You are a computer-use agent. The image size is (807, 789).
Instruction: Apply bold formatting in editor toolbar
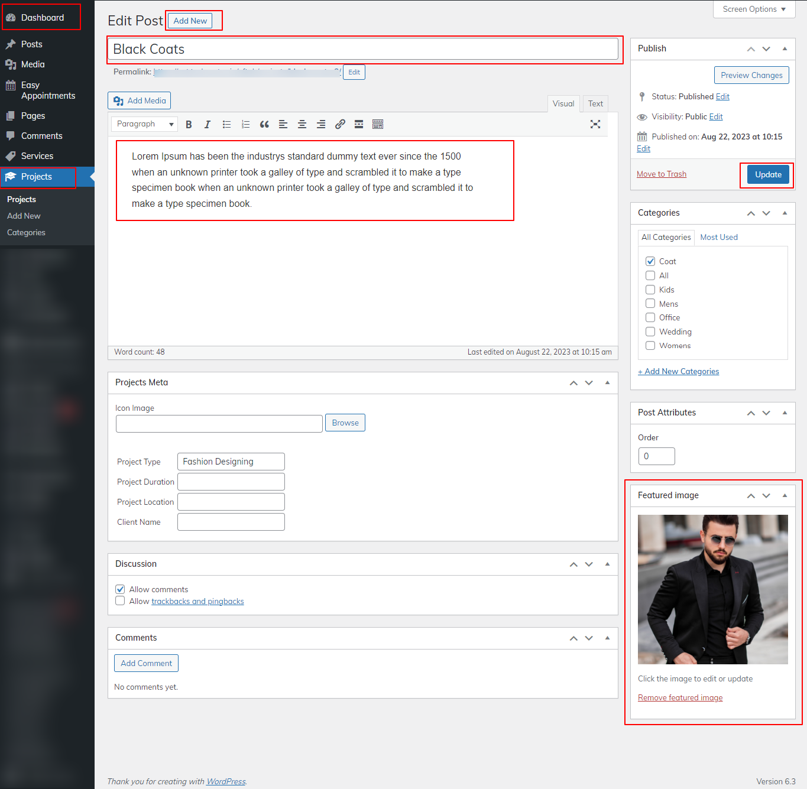tap(189, 124)
